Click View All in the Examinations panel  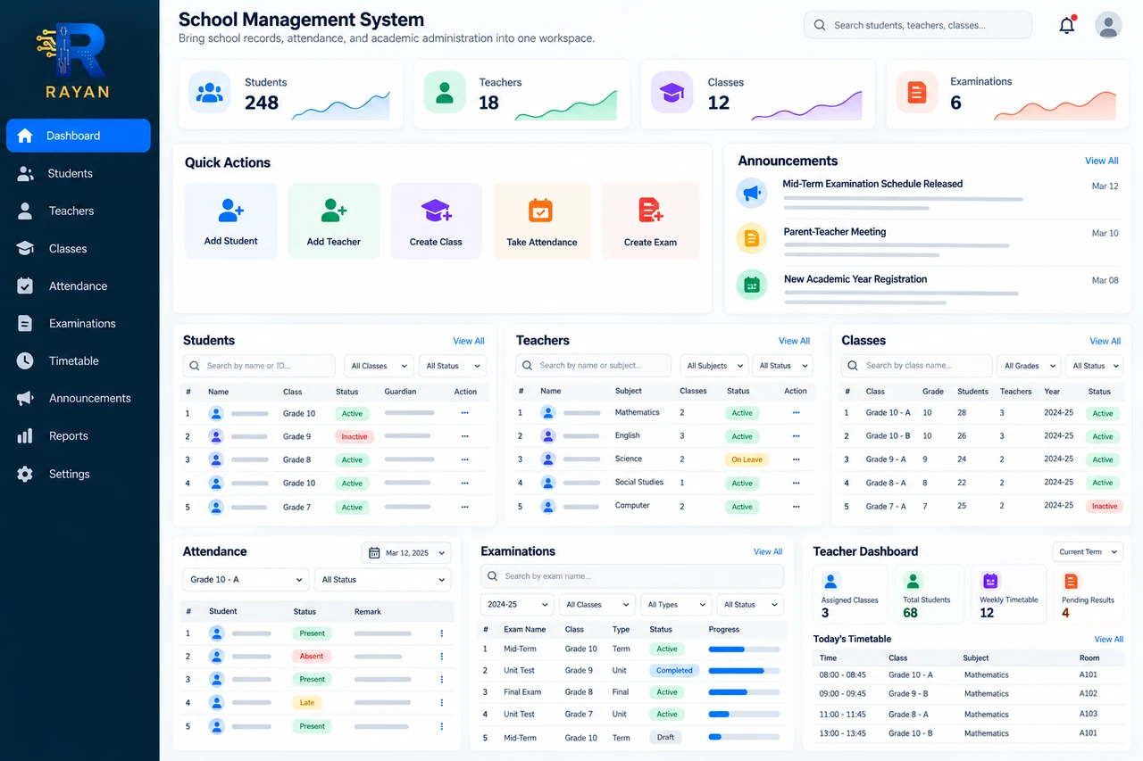tap(767, 552)
